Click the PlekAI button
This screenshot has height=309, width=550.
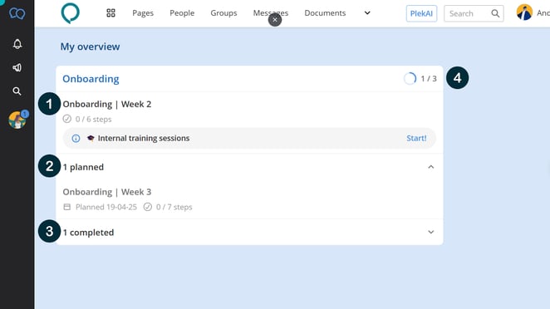point(421,13)
